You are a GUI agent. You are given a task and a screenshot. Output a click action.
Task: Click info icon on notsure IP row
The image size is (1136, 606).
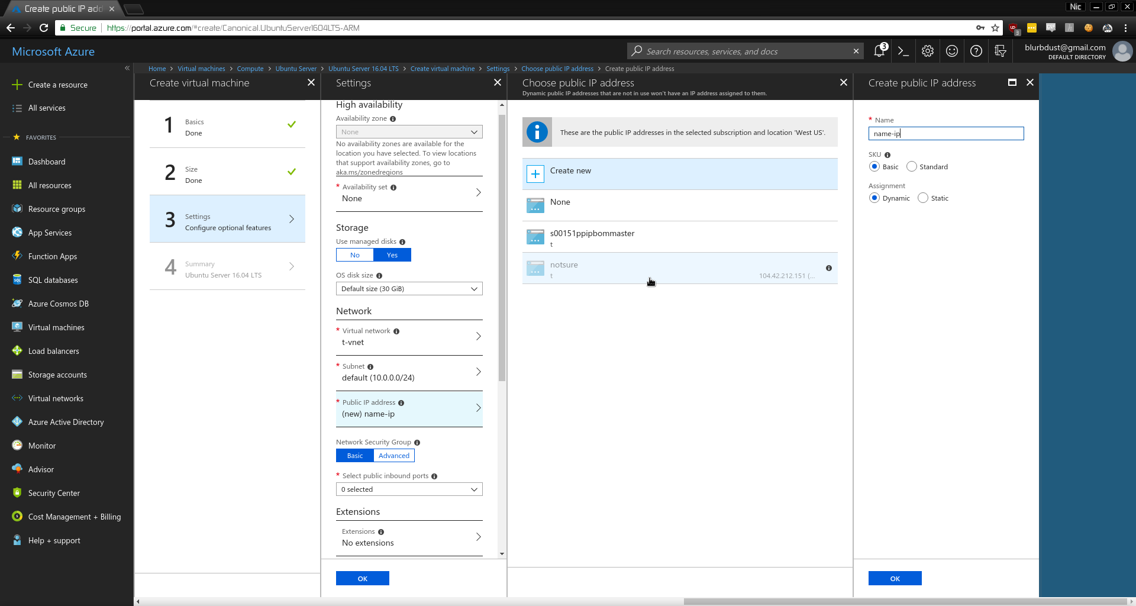[x=829, y=268]
